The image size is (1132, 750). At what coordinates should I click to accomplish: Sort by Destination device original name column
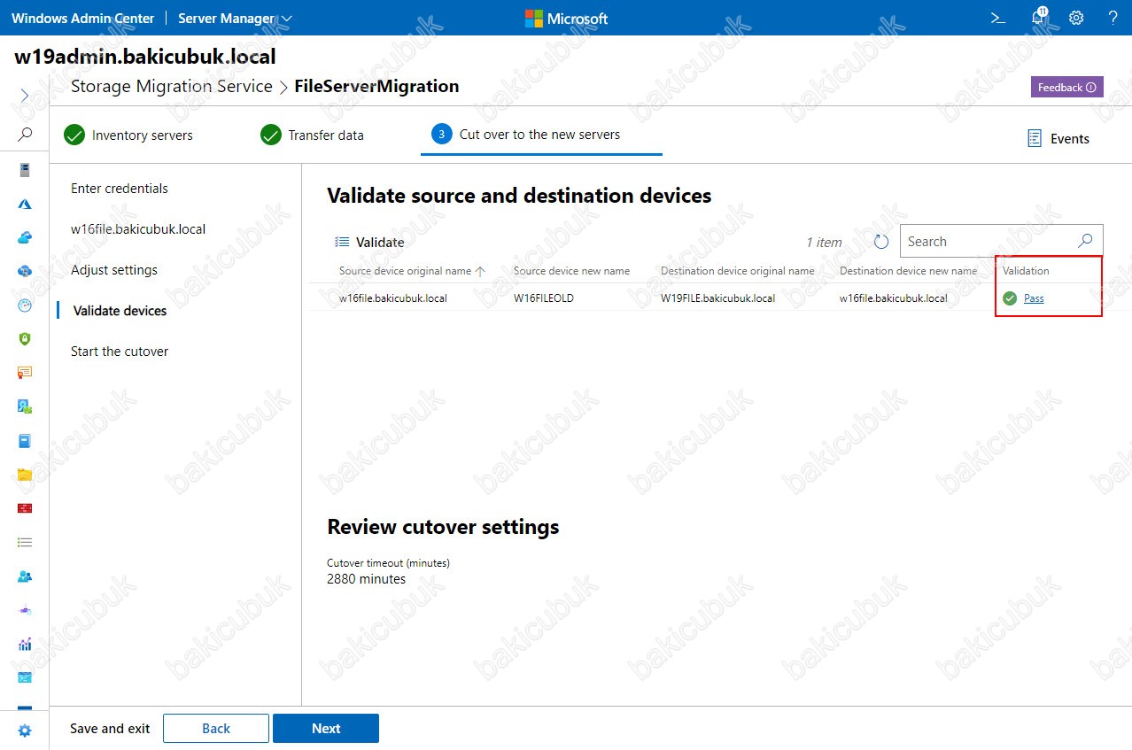click(x=737, y=271)
